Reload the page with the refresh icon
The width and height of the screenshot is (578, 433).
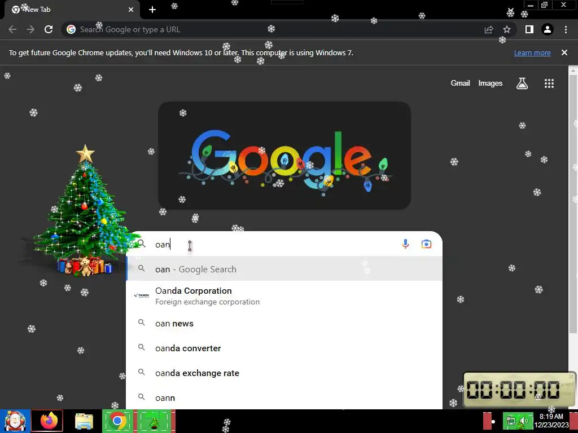[49, 29]
